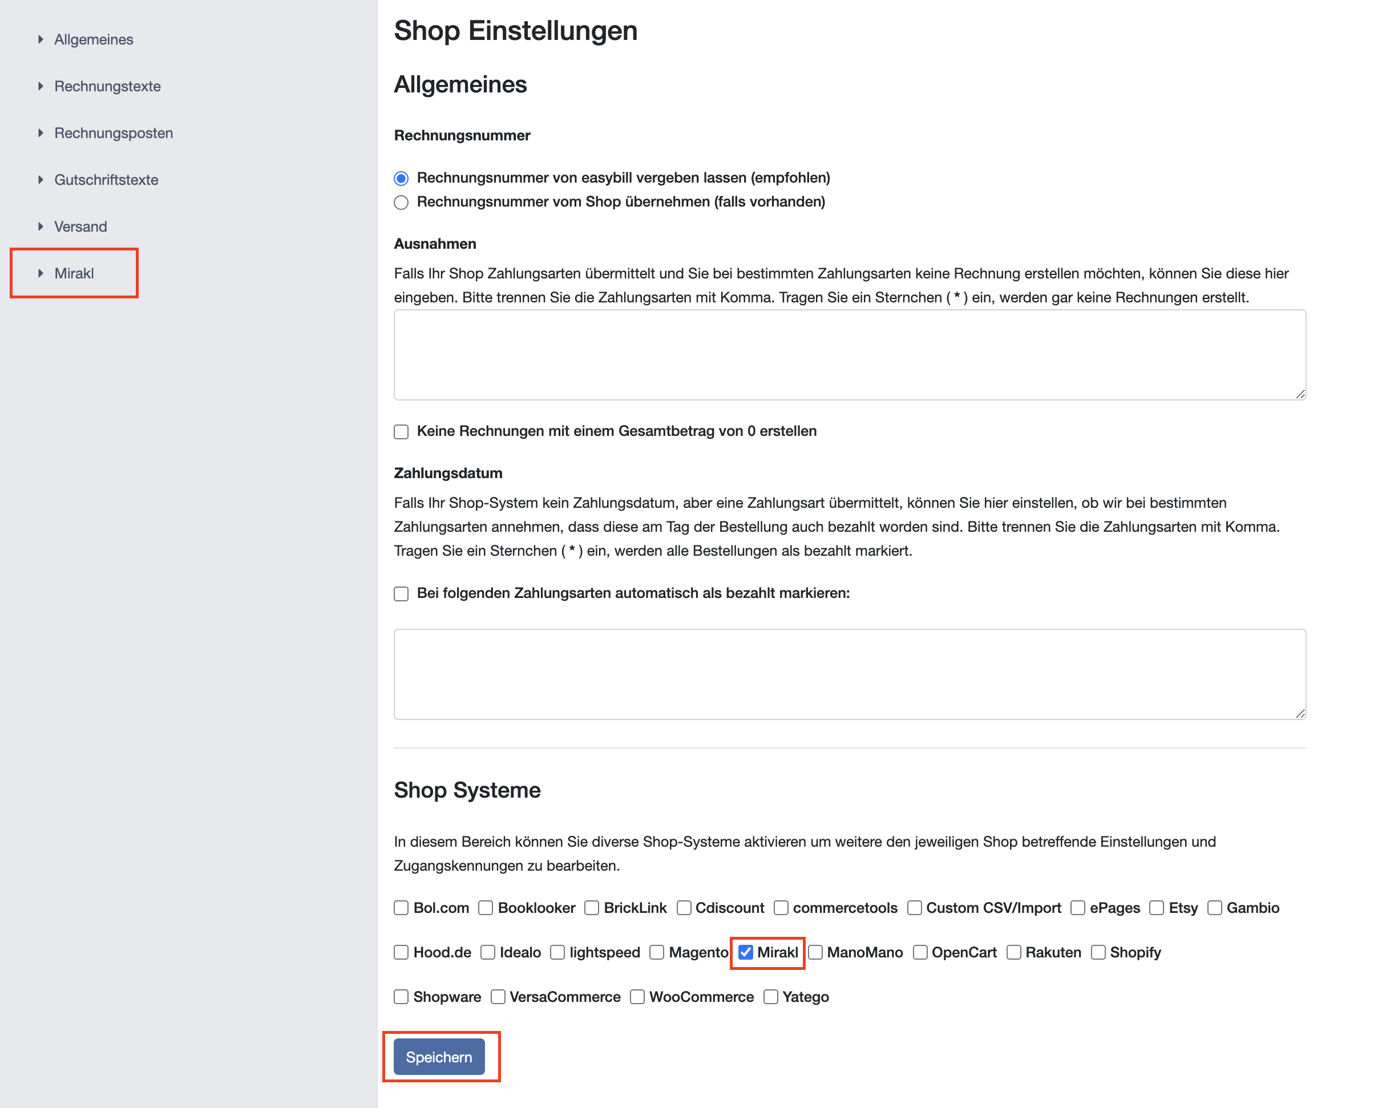The width and height of the screenshot is (1382, 1108).
Task: Expand the Rechnungstexte sidebar arrow
Action: tap(41, 87)
